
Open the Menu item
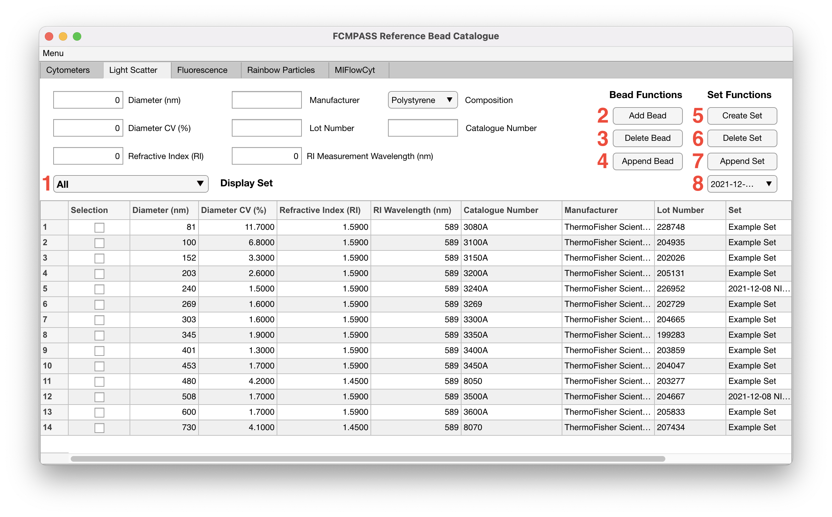pyautogui.click(x=53, y=53)
